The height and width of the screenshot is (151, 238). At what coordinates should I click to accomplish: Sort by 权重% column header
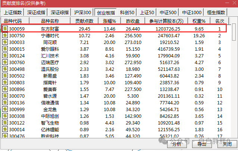pyautogui.click(x=199, y=21)
